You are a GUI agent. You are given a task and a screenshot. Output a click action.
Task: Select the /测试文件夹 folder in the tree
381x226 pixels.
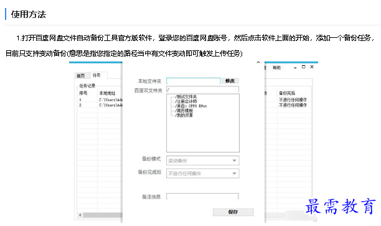[x=186, y=97]
